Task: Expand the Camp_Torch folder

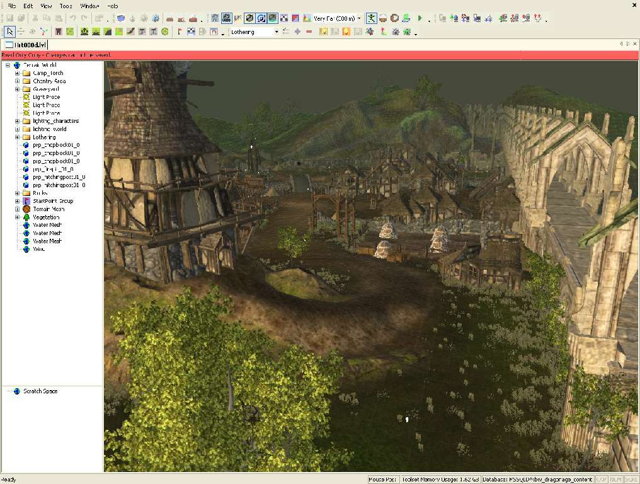Action: click(x=17, y=73)
